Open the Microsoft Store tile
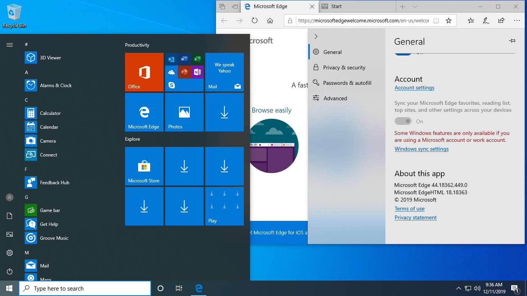This screenshot has height=296, width=527. [x=144, y=166]
